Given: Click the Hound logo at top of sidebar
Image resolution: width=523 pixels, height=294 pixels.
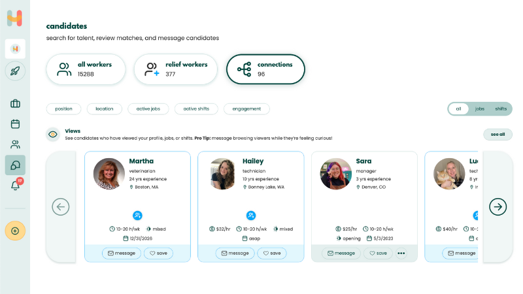Looking at the screenshot, I should click(x=15, y=18).
